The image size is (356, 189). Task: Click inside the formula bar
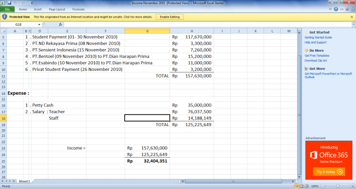click(207, 24)
